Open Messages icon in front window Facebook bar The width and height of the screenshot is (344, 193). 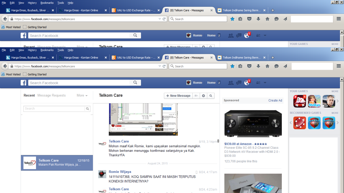coord(239,83)
